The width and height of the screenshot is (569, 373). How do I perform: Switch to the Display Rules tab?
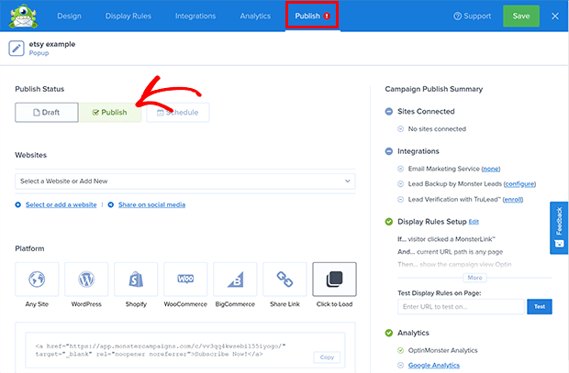click(128, 16)
